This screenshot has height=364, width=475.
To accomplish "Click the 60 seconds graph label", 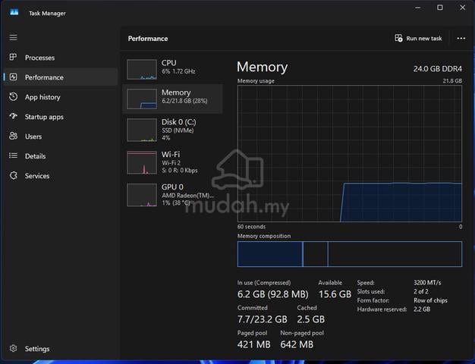I will (251, 227).
